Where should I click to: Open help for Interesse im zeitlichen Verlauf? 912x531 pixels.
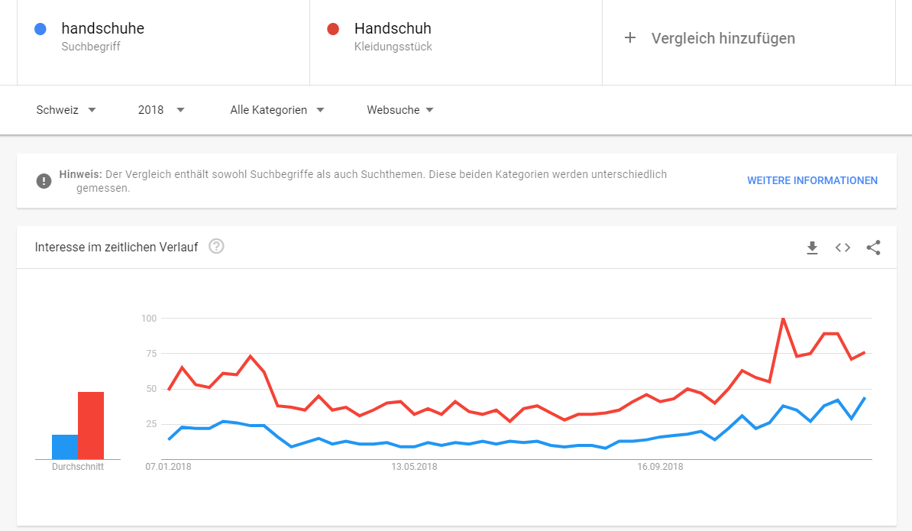click(x=216, y=247)
